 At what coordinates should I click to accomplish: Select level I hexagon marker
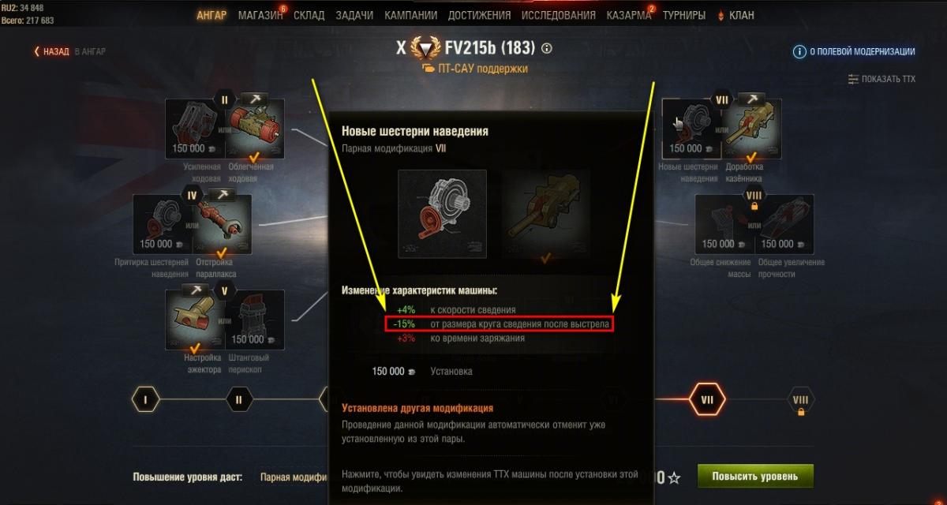(145, 400)
